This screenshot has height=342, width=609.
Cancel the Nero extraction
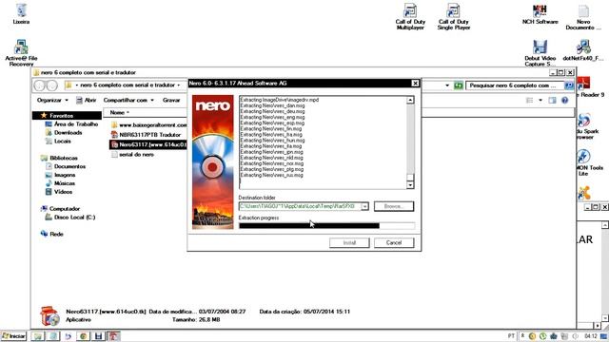click(x=394, y=243)
